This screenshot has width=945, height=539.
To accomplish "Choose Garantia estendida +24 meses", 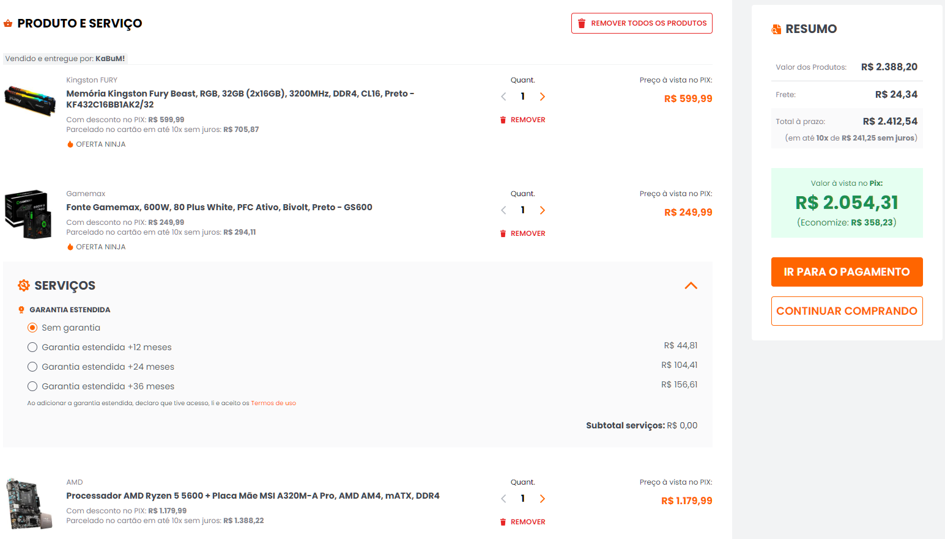I will click(x=32, y=367).
